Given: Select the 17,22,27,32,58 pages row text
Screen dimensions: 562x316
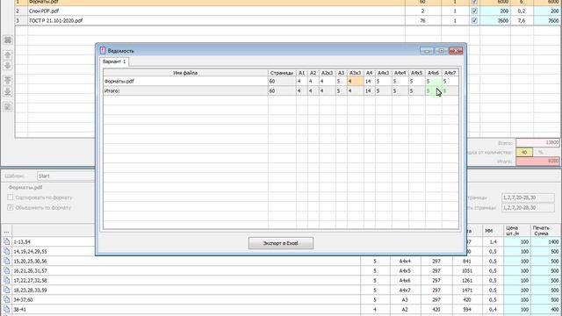Looking at the screenshot, I should tap(30, 280).
